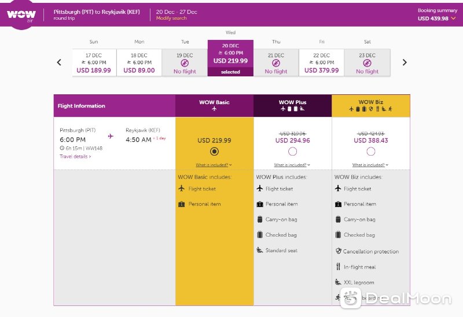Image resolution: width=463 pixels, height=317 pixels.
Task: Click the WOW Plus column header
Action: coord(292,106)
